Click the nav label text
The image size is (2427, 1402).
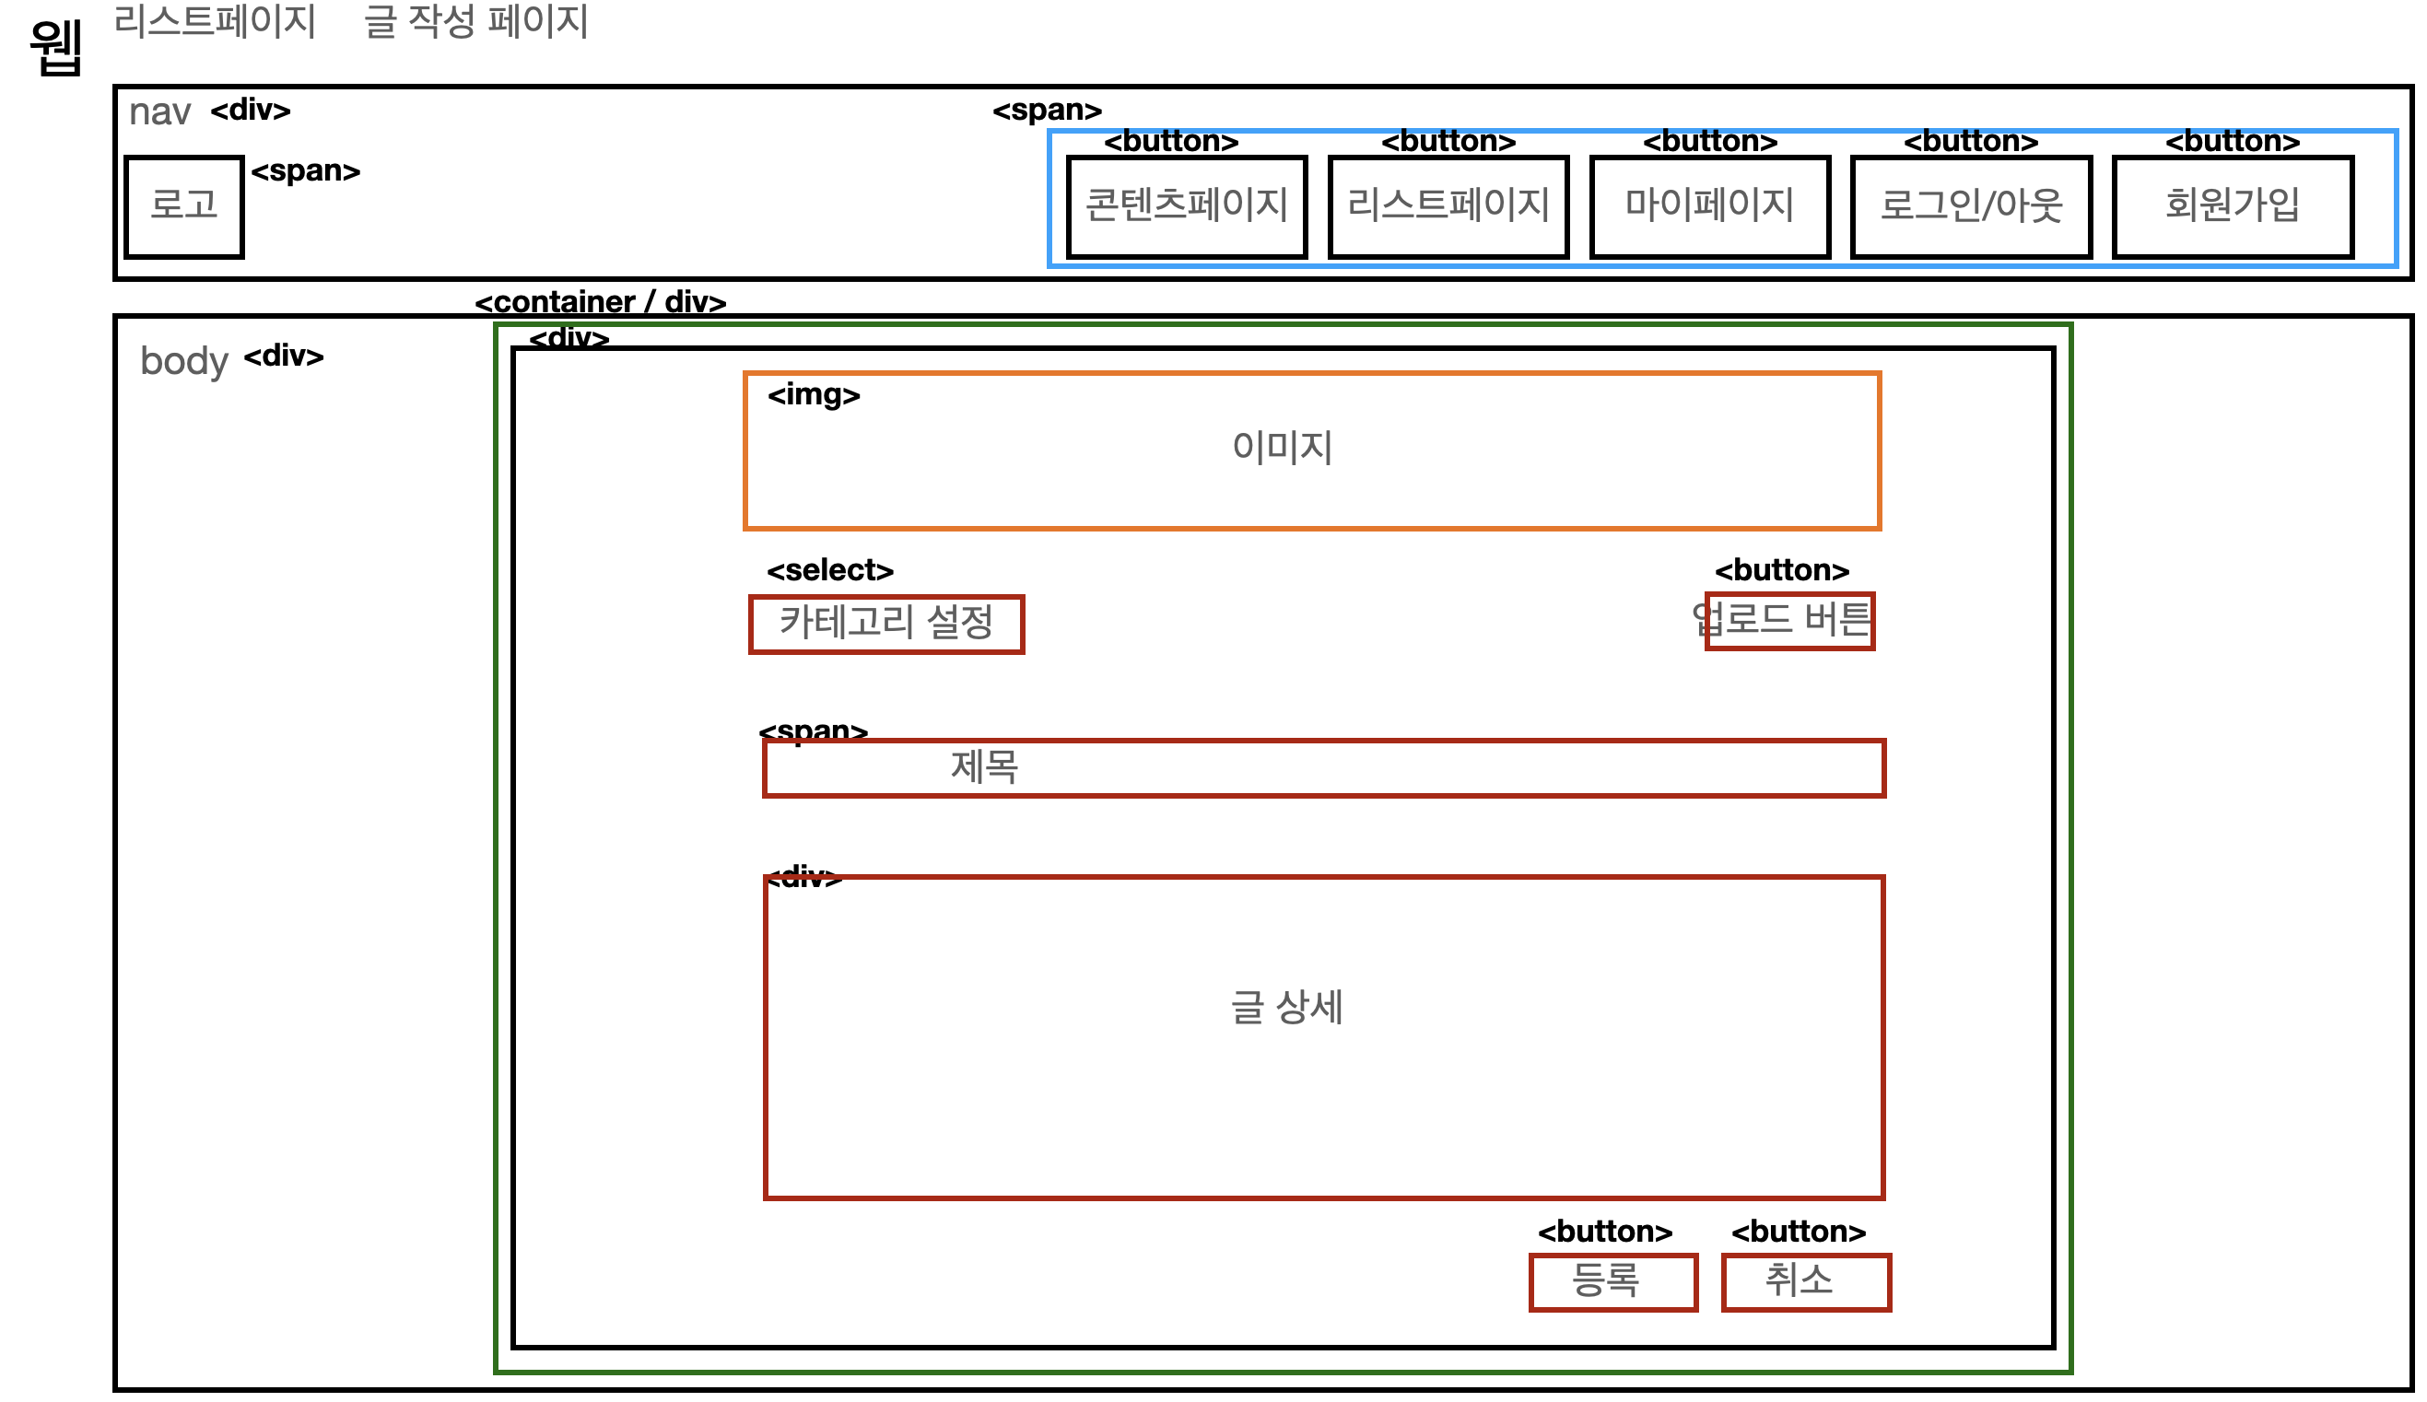point(160,111)
